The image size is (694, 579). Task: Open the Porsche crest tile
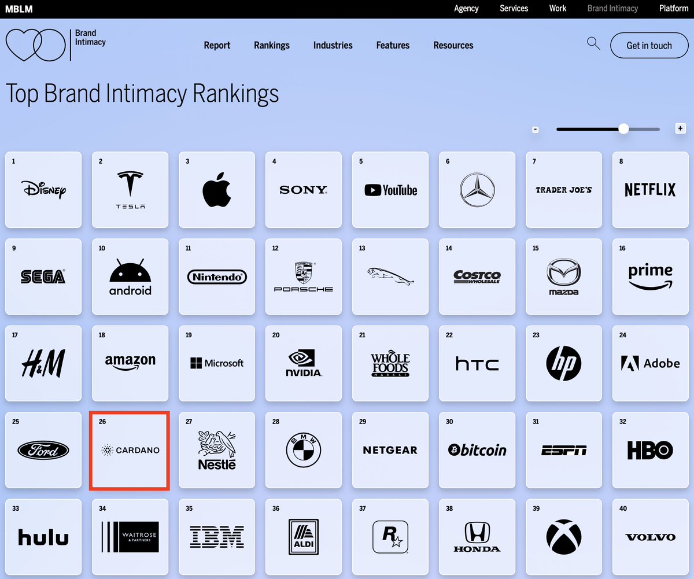point(304,276)
